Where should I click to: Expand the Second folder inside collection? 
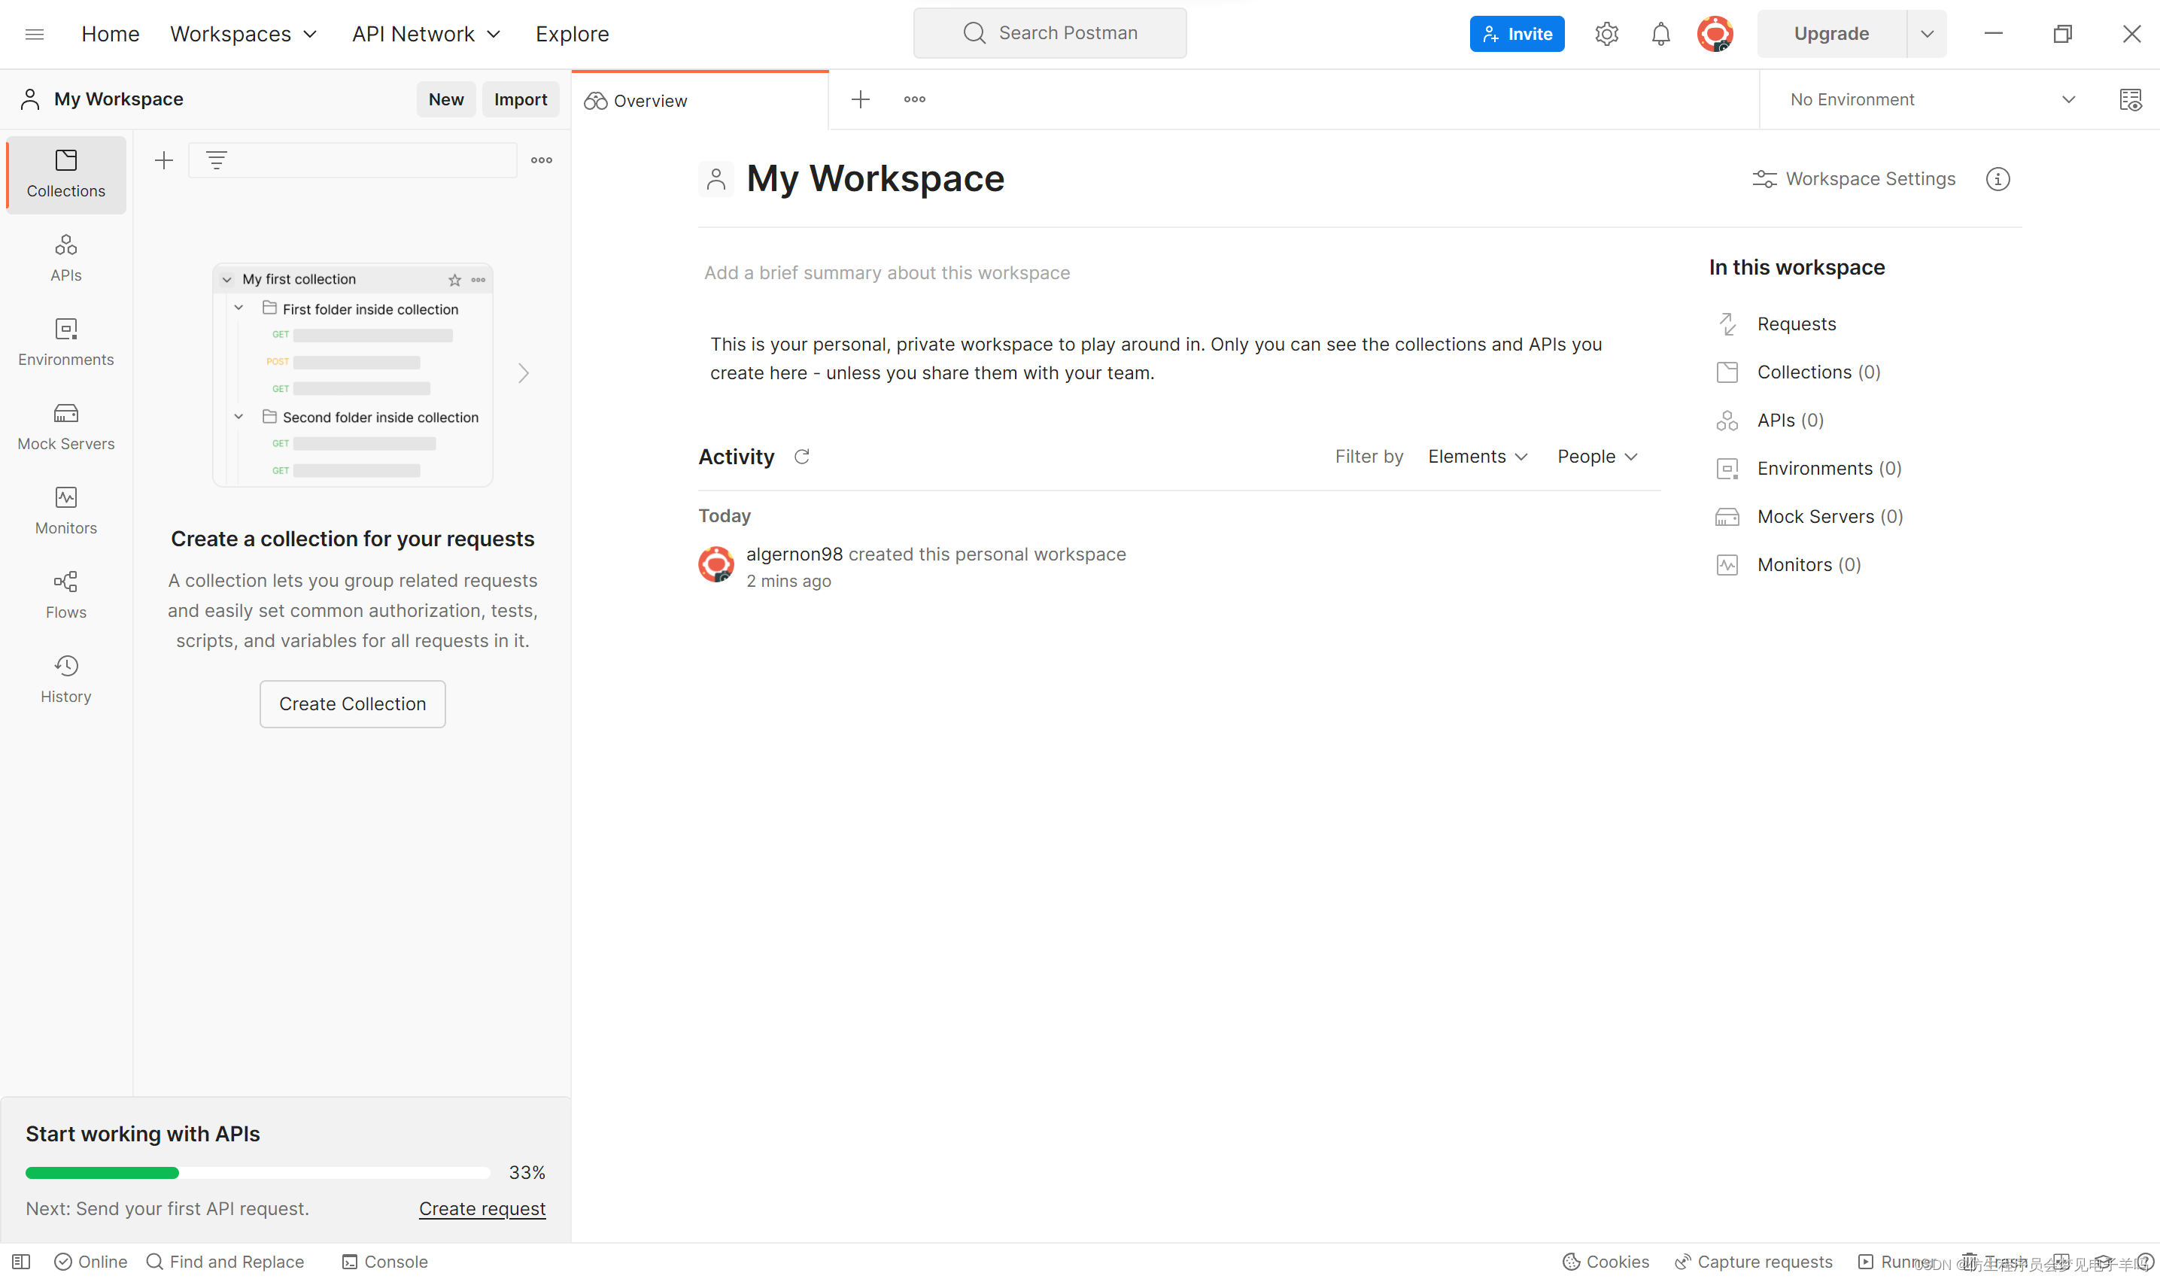239,418
